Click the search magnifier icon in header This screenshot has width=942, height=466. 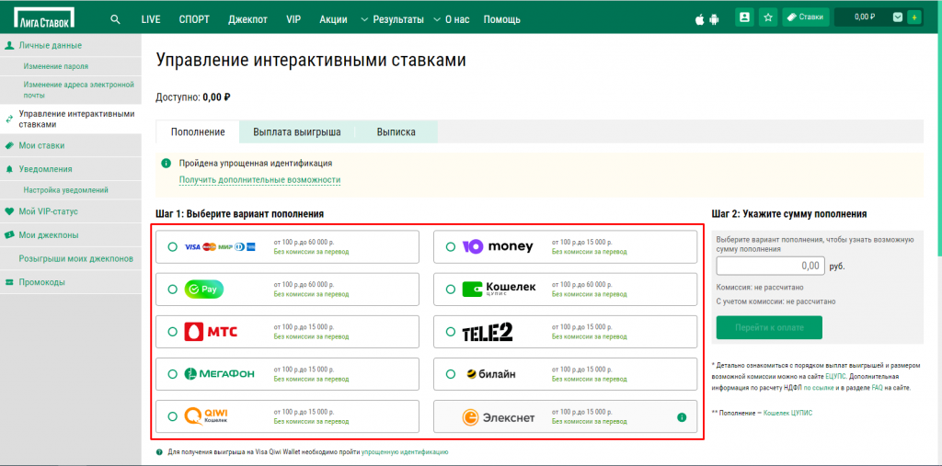click(115, 18)
